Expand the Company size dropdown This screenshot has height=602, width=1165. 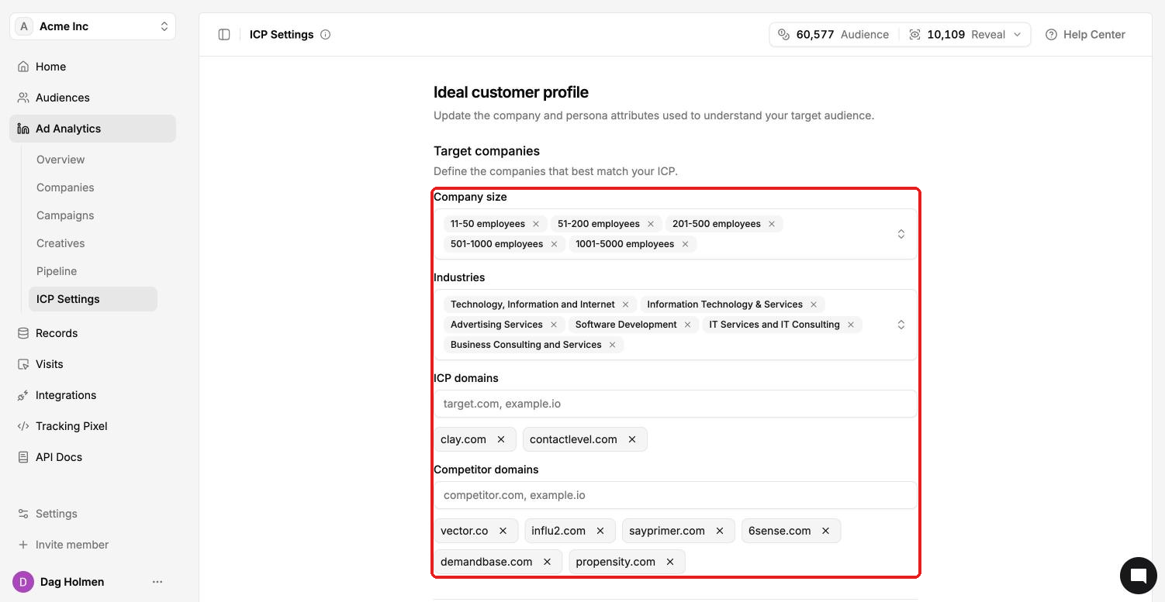coord(901,234)
